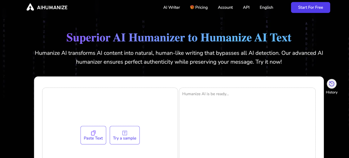Click the 'Humanize AI is be ready...' output box
This screenshot has width=349, height=158.
pyautogui.click(x=247, y=123)
